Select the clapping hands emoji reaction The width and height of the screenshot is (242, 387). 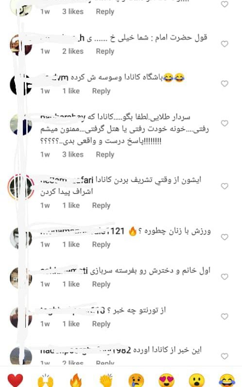tap(106, 380)
